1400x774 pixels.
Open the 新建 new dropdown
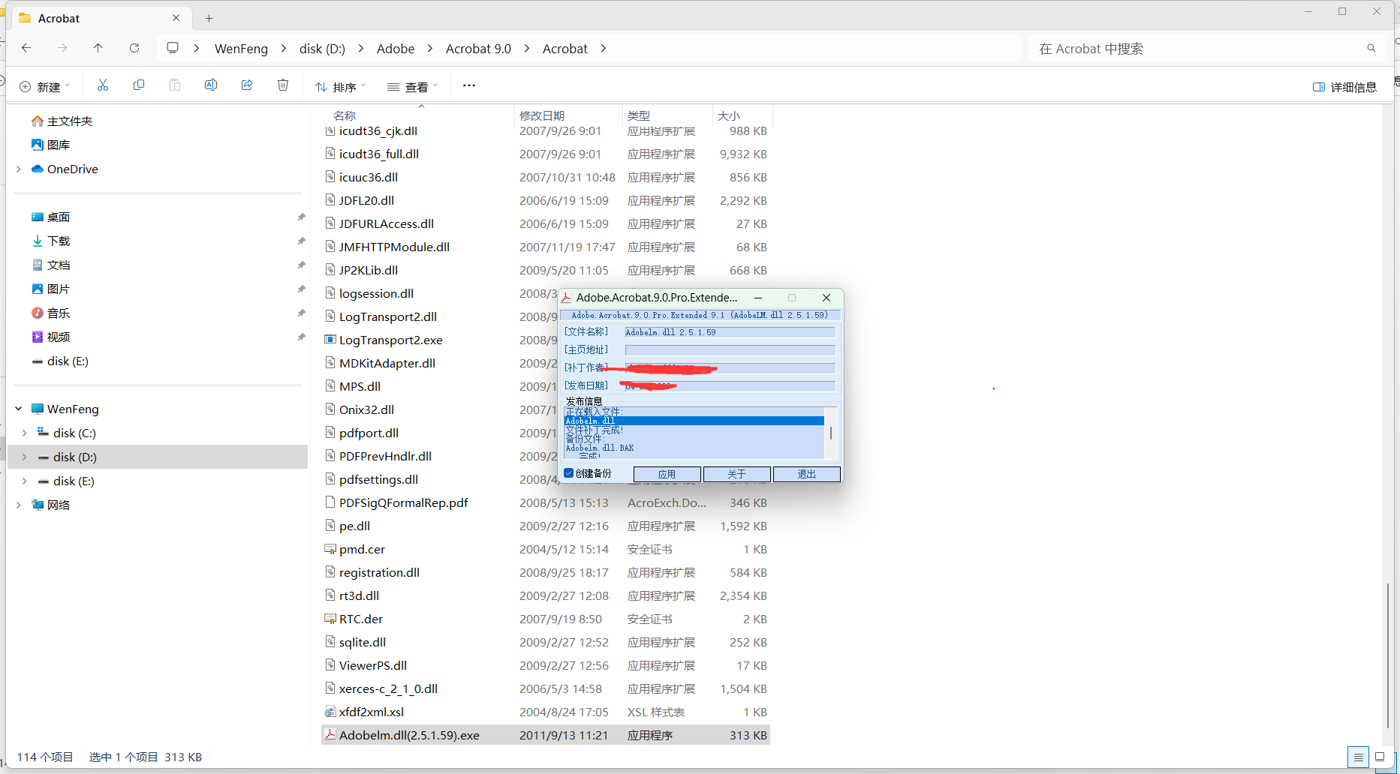tap(45, 86)
